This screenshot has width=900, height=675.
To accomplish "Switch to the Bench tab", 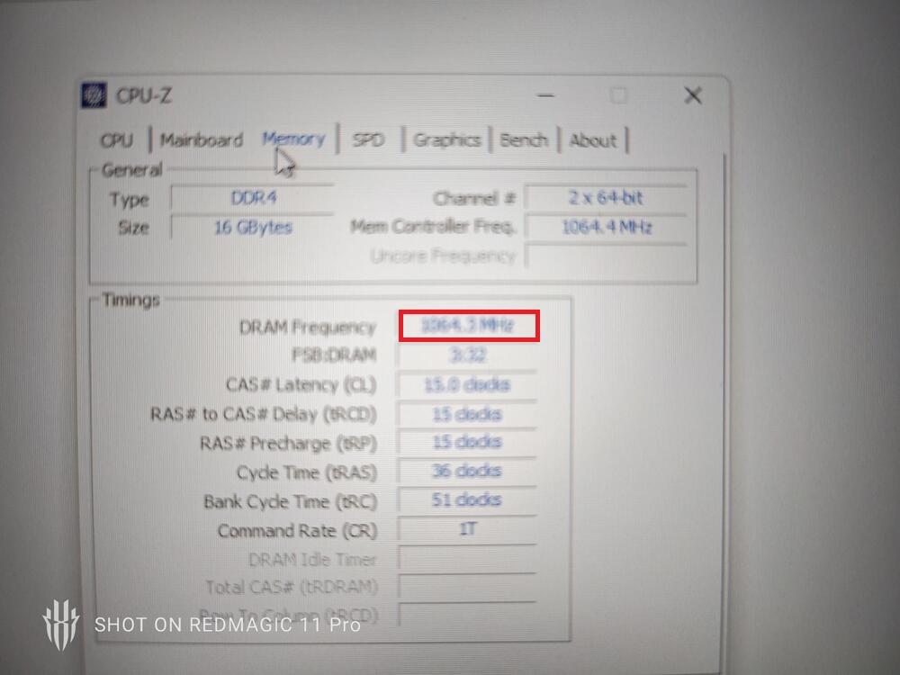I will 524,140.
